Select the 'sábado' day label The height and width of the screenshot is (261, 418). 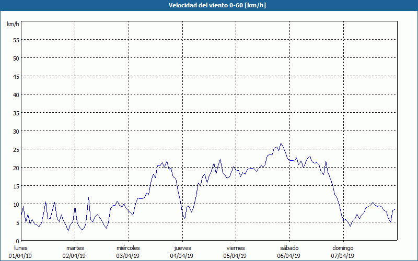click(289, 248)
